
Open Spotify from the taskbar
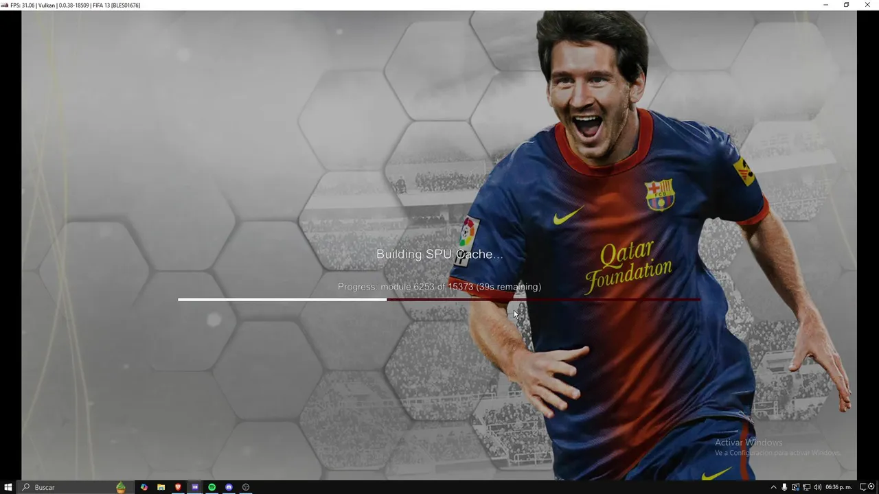point(212,487)
